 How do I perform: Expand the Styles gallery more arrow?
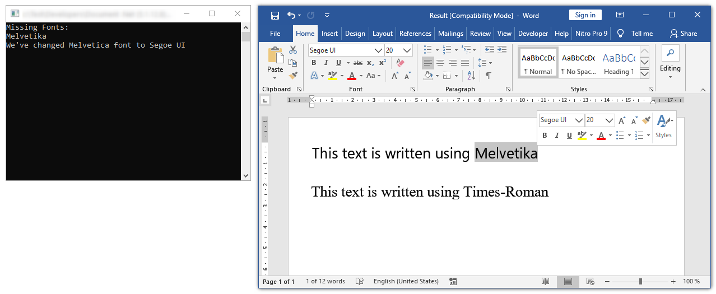point(644,73)
